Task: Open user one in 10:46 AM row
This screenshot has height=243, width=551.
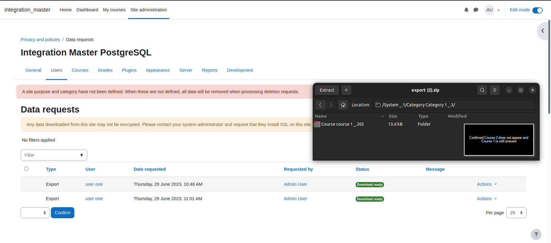Action: [x=94, y=184]
